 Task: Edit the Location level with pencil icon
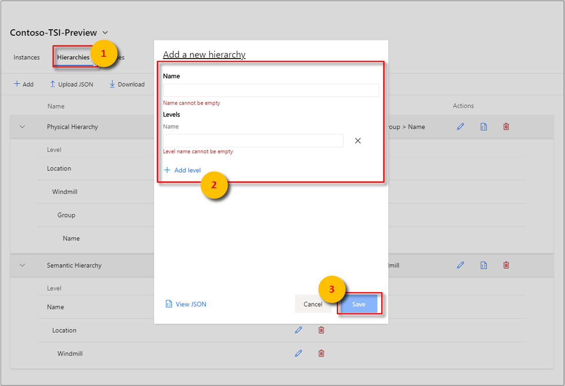[x=298, y=330]
